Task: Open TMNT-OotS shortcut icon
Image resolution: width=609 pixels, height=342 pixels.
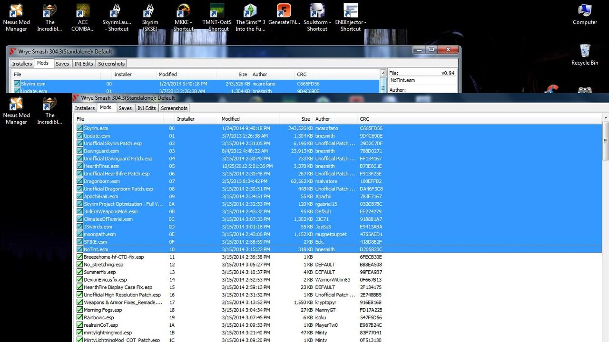Action: coord(216,17)
